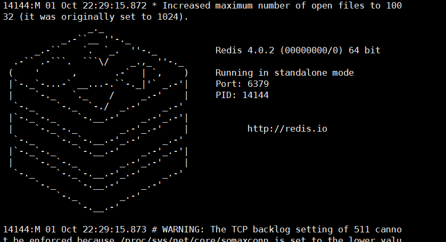Click the Redis ASCII art cube logo
The image size is (446, 242).
coord(98,121)
